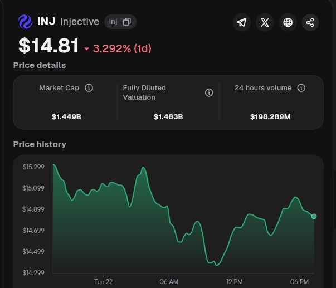This screenshot has width=336, height=288.
Task: Click the Injective token logo
Action: 25,22
